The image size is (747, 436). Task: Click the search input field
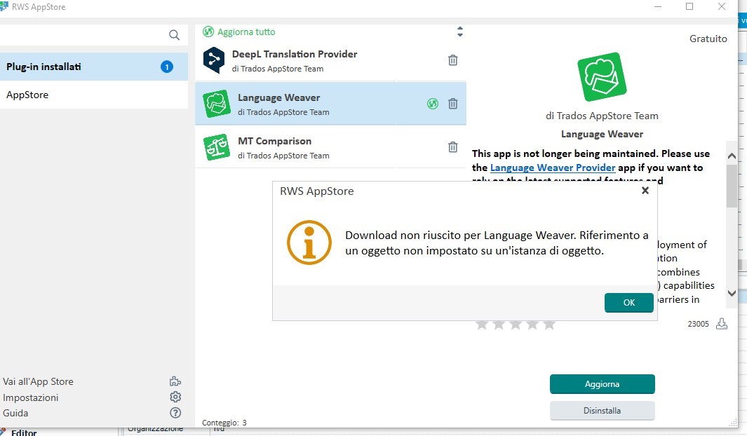click(x=83, y=35)
